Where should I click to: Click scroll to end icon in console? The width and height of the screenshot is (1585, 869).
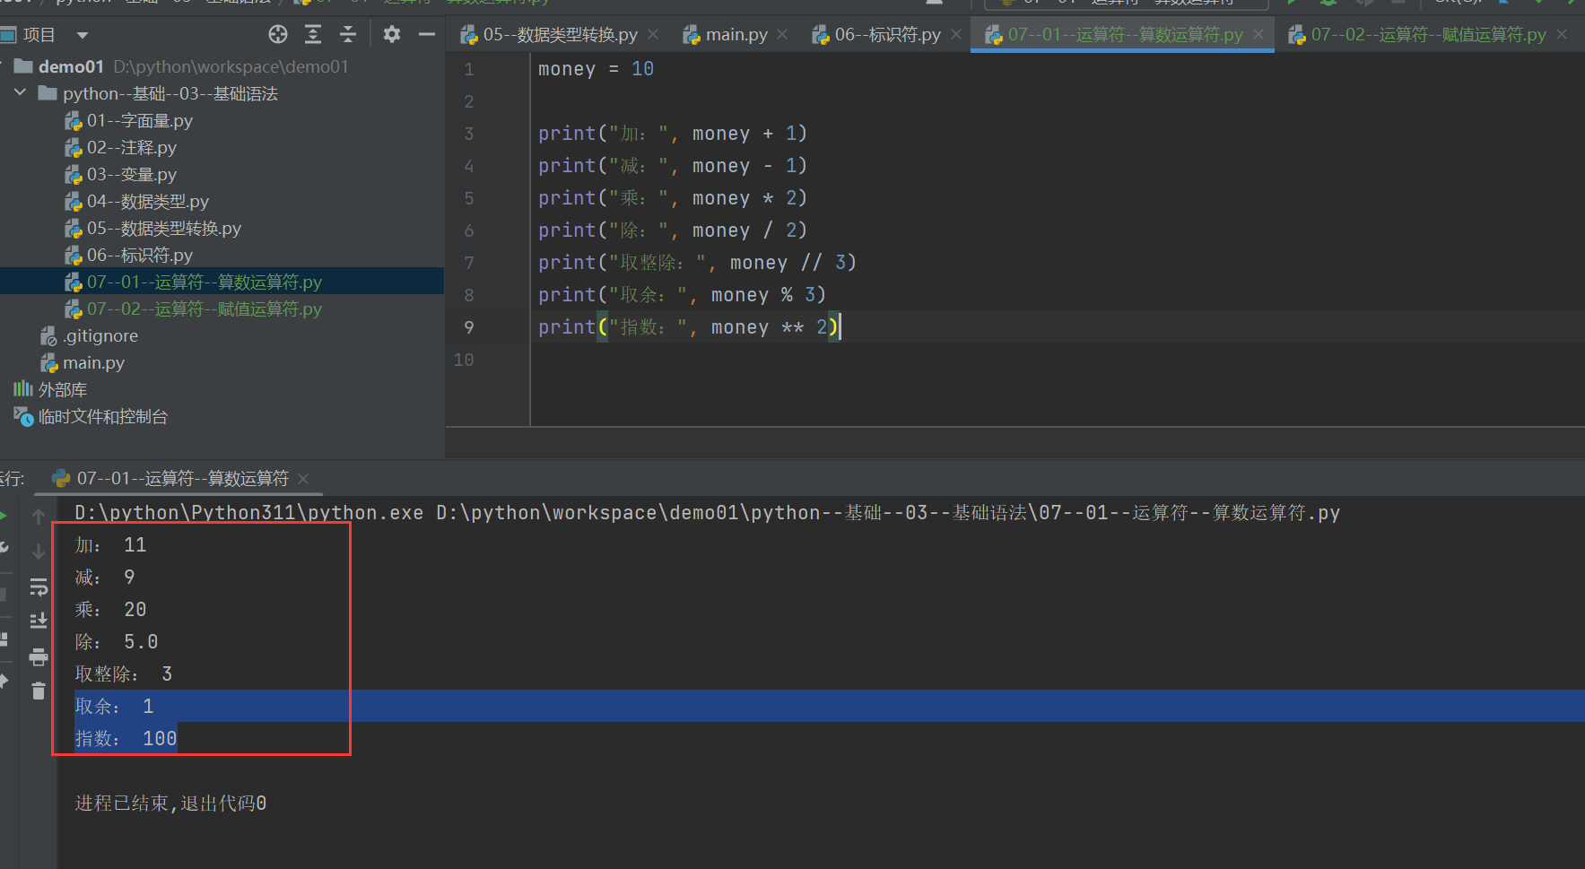[x=39, y=621]
